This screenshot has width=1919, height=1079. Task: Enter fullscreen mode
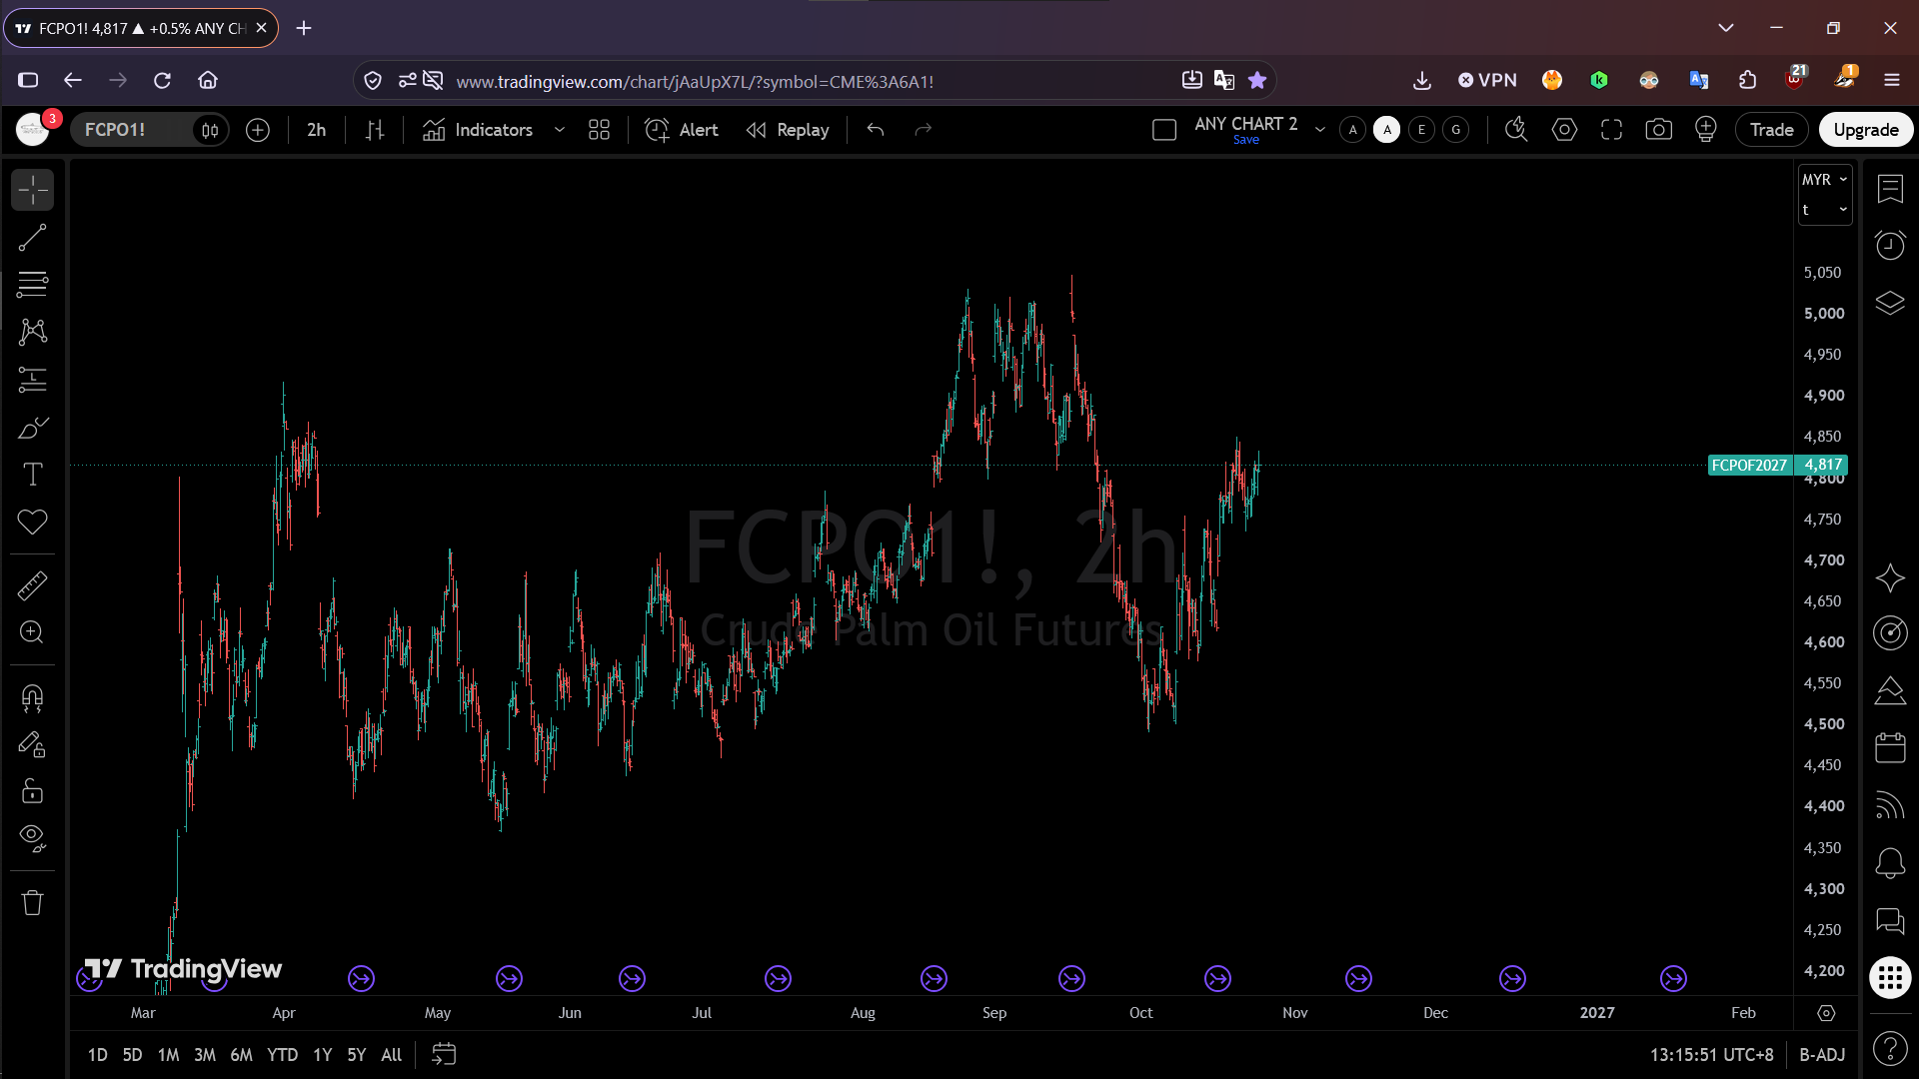tap(1611, 130)
